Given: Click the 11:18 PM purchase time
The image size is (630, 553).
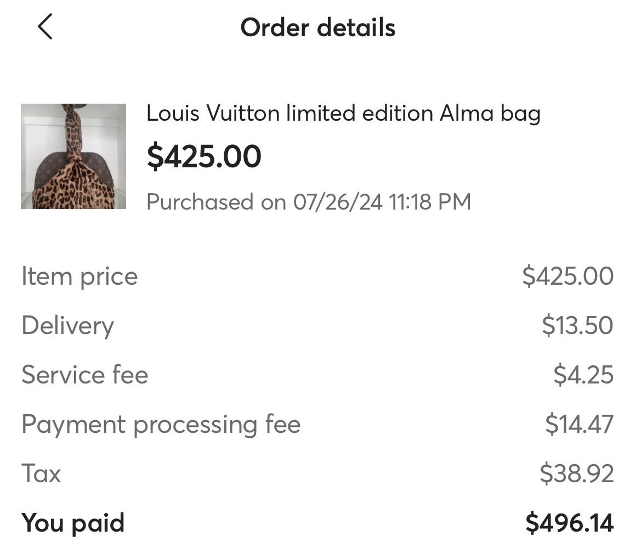Looking at the screenshot, I should coord(429,202).
